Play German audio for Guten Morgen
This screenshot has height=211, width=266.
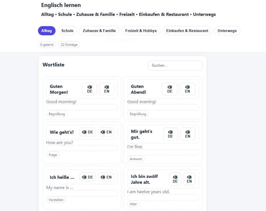[x=90, y=89]
